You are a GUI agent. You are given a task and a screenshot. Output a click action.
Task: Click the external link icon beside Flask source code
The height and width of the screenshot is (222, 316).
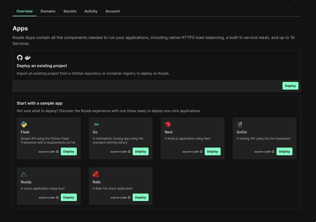[x=57, y=151]
